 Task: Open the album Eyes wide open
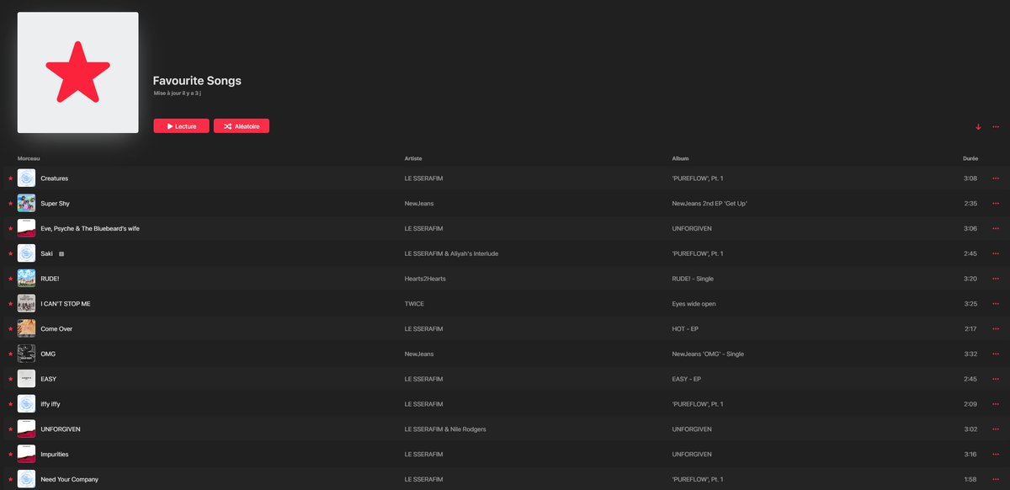[x=694, y=304]
